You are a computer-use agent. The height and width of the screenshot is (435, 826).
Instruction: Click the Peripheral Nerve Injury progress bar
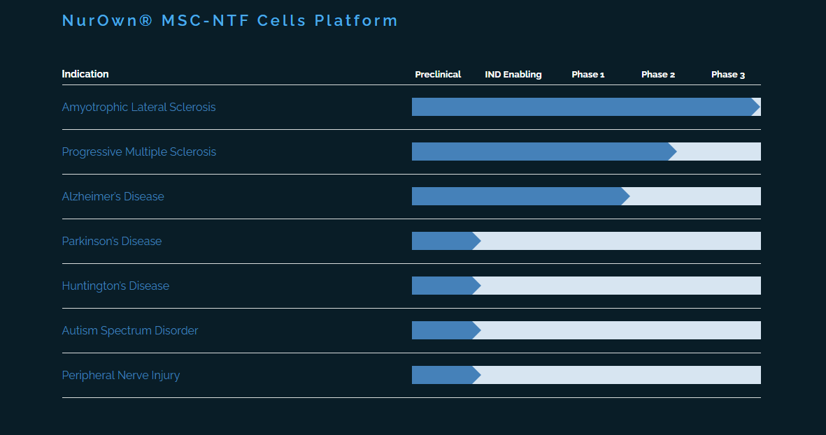click(x=586, y=375)
